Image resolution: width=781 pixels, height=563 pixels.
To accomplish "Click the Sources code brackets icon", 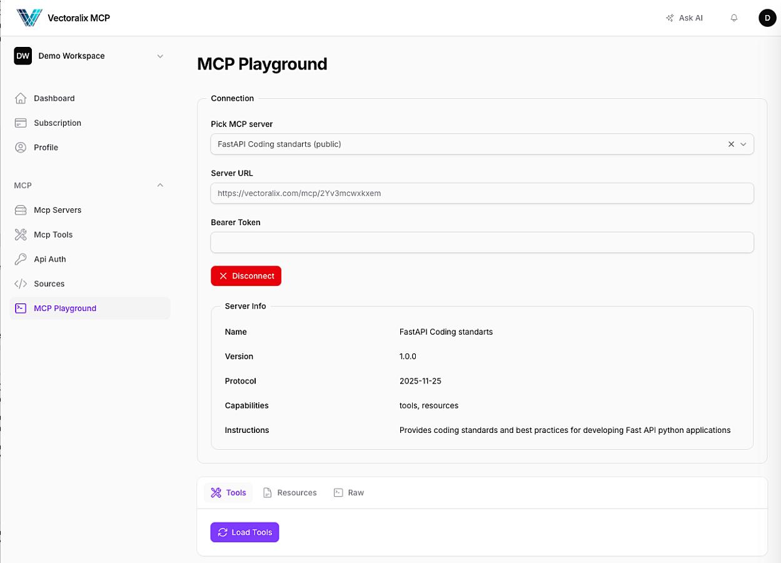I will [x=21, y=284].
